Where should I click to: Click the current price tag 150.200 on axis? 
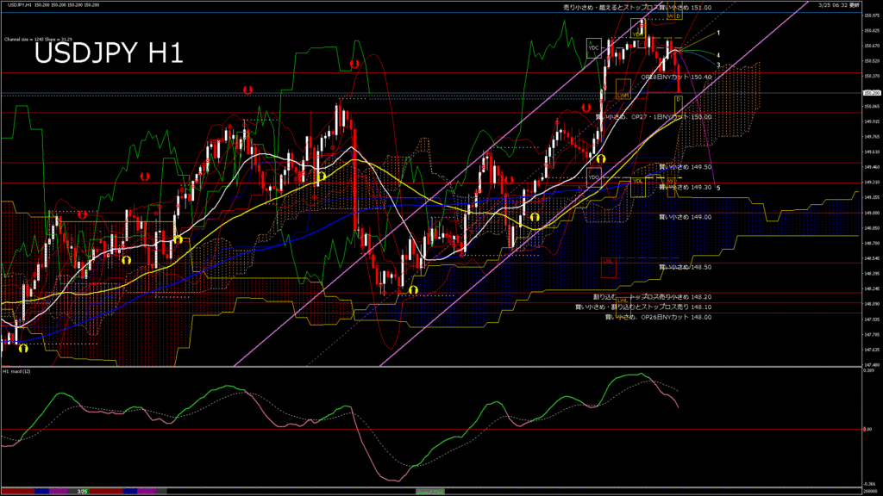click(871, 92)
